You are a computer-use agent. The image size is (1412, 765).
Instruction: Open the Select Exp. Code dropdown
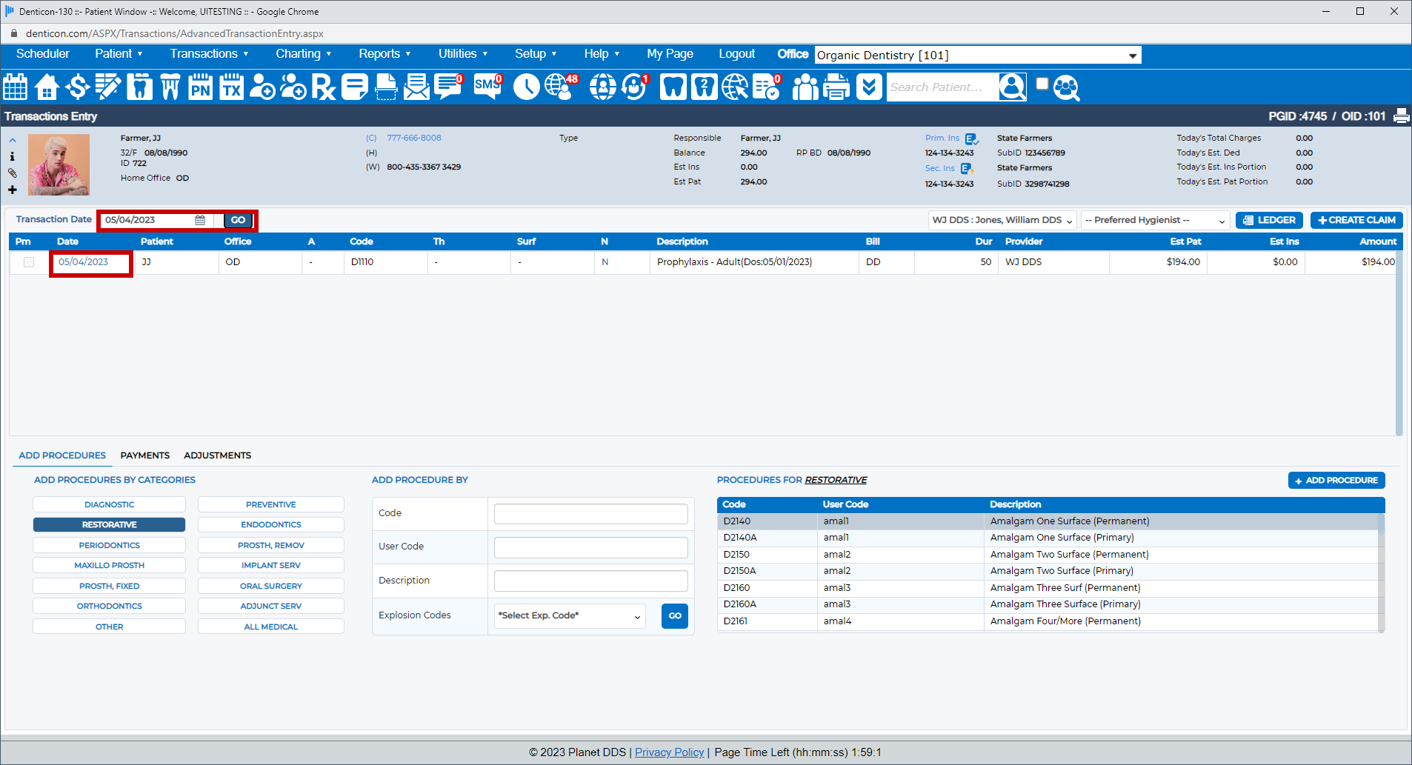click(x=569, y=615)
